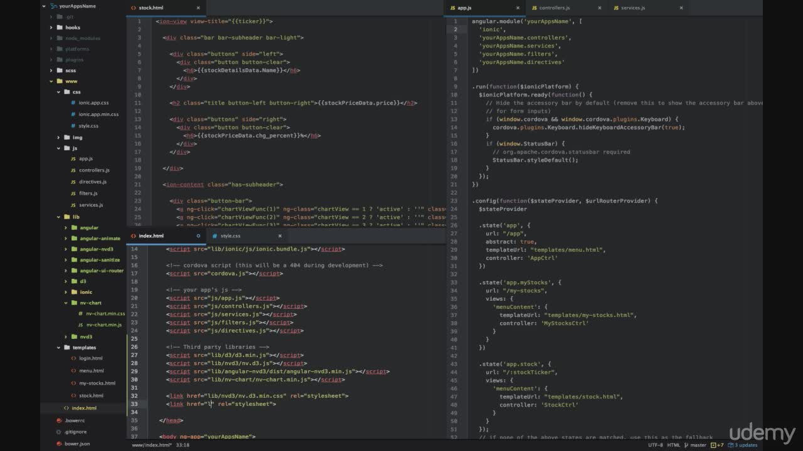Expand the hooks folder
The image size is (803, 451).
51,28
